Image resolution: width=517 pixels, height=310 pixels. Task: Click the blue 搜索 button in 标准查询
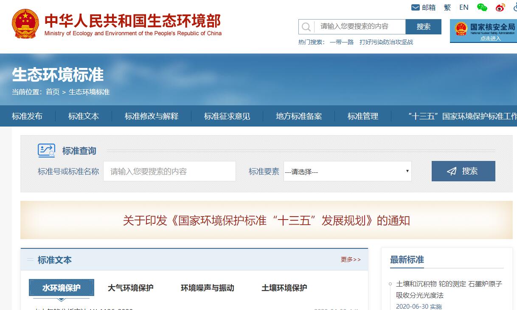[464, 171]
